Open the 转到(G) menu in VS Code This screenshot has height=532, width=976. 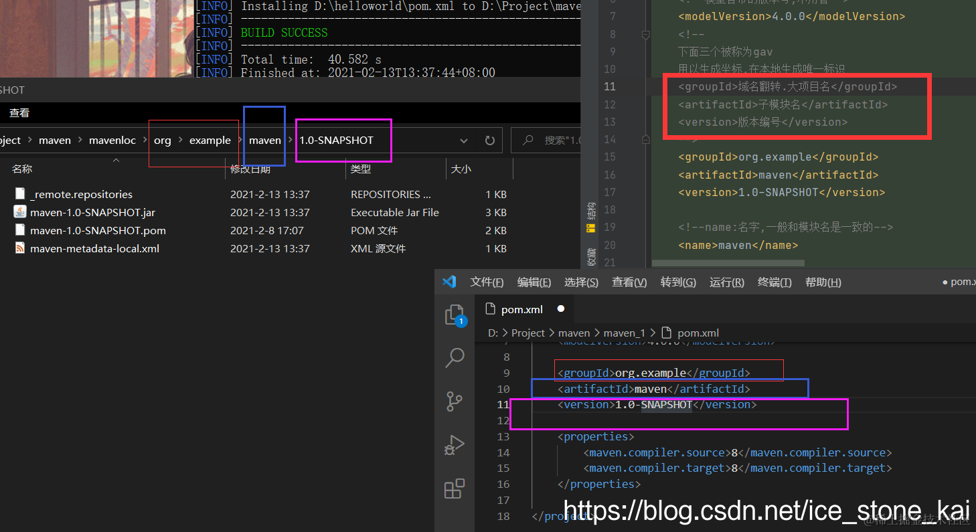pos(678,282)
